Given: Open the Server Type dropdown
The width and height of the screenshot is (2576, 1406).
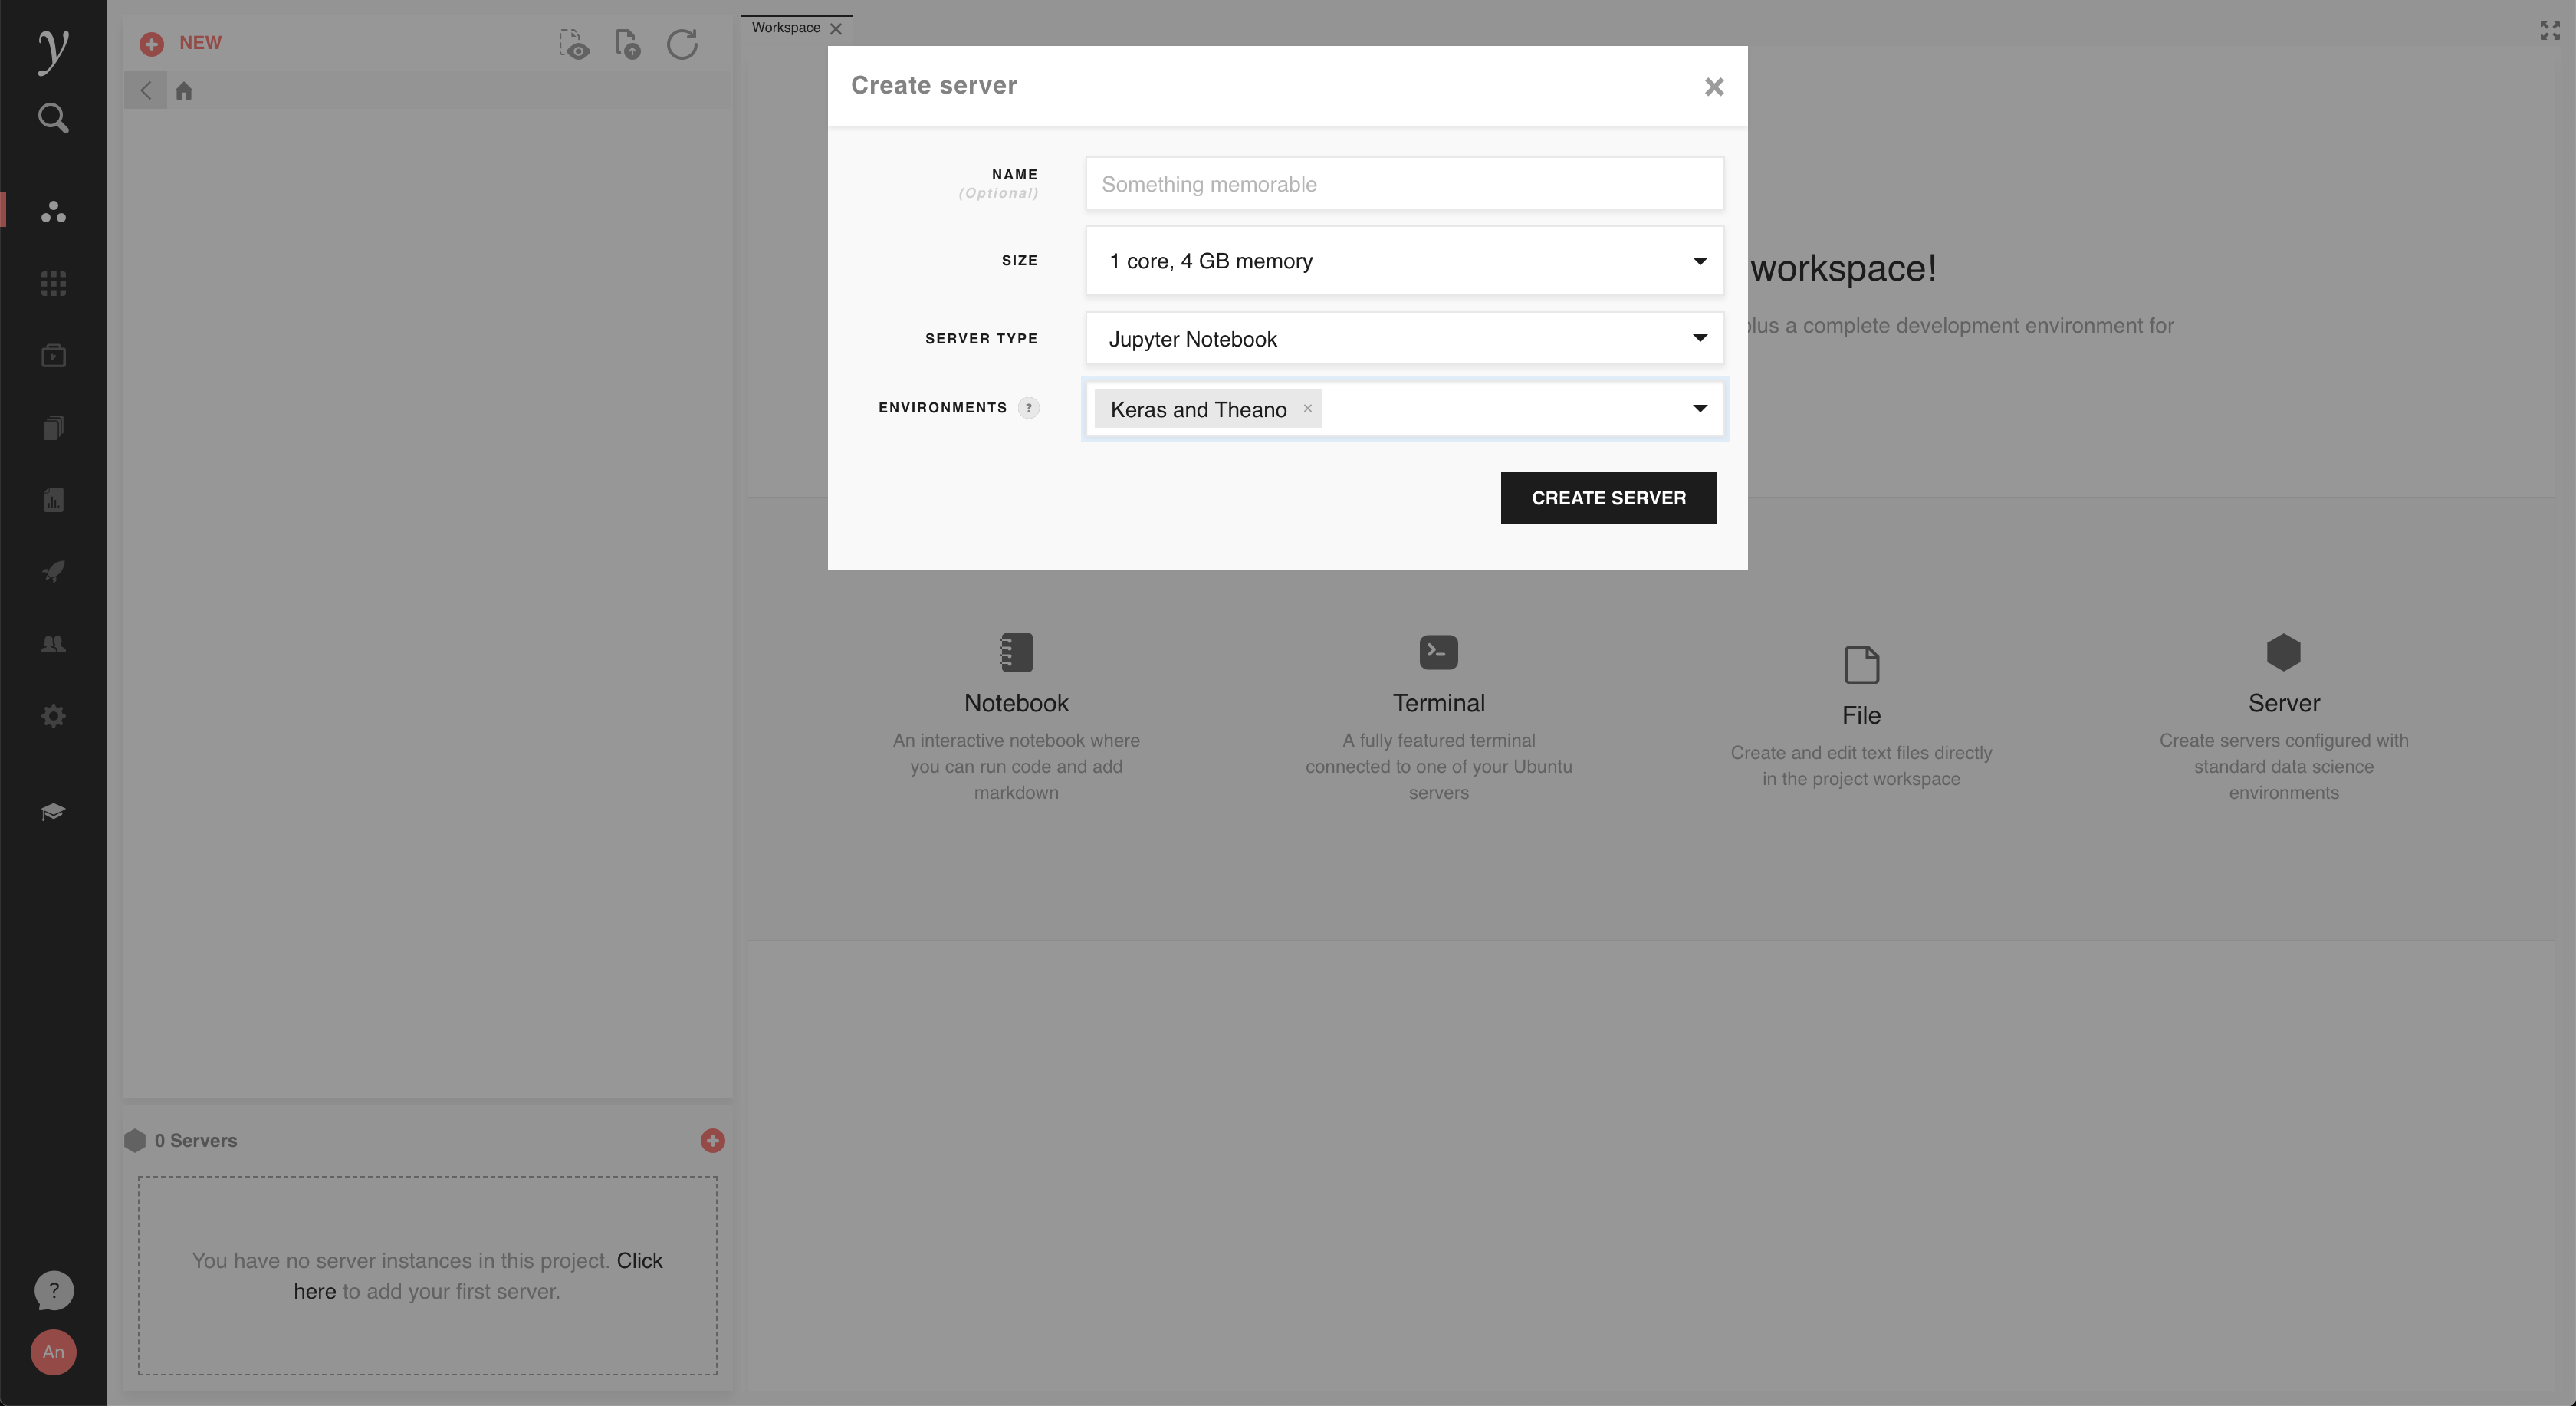Looking at the screenshot, I should (x=1403, y=339).
